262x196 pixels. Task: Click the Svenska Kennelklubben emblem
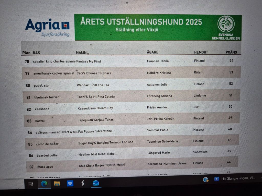click(226, 24)
